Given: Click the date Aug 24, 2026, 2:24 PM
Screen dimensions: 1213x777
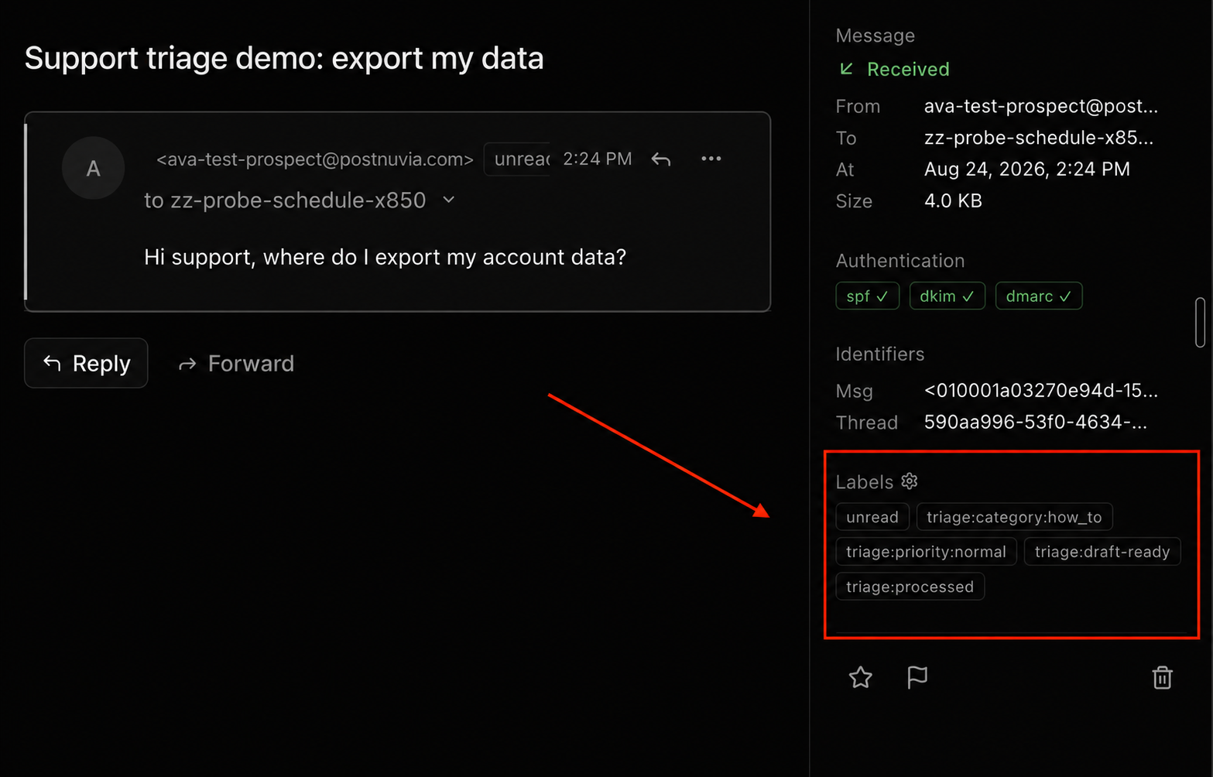Looking at the screenshot, I should pyautogui.click(x=1027, y=169).
